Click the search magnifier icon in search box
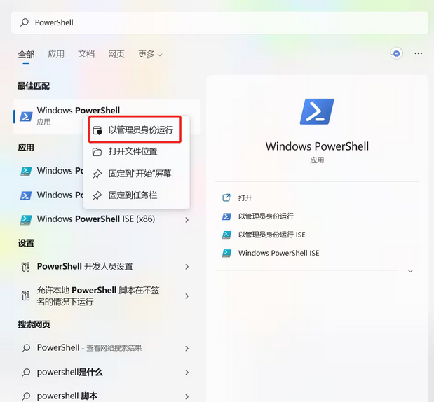The height and width of the screenshot is (402, 434). [25, 22]
